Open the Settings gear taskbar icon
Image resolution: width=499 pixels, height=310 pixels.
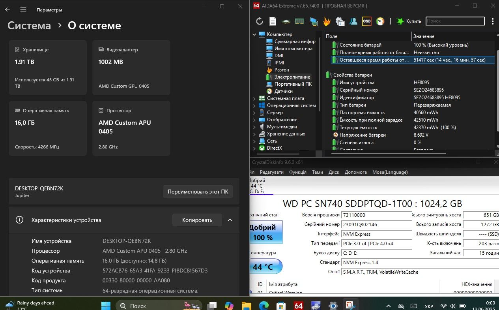pyautogui.click(x=333, y=306)
